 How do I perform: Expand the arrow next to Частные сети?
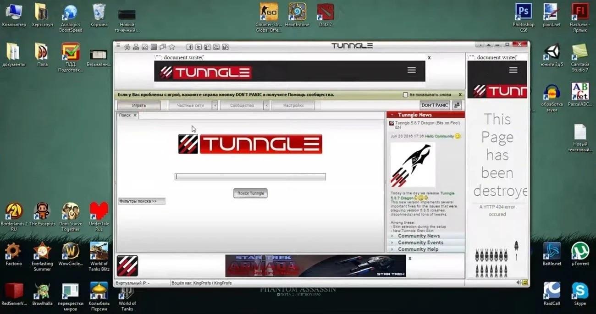click(x=215, y=105)
